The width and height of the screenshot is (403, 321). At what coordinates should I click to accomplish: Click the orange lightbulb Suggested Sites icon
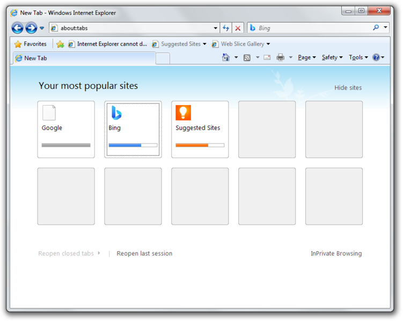[x=183, y=113]
